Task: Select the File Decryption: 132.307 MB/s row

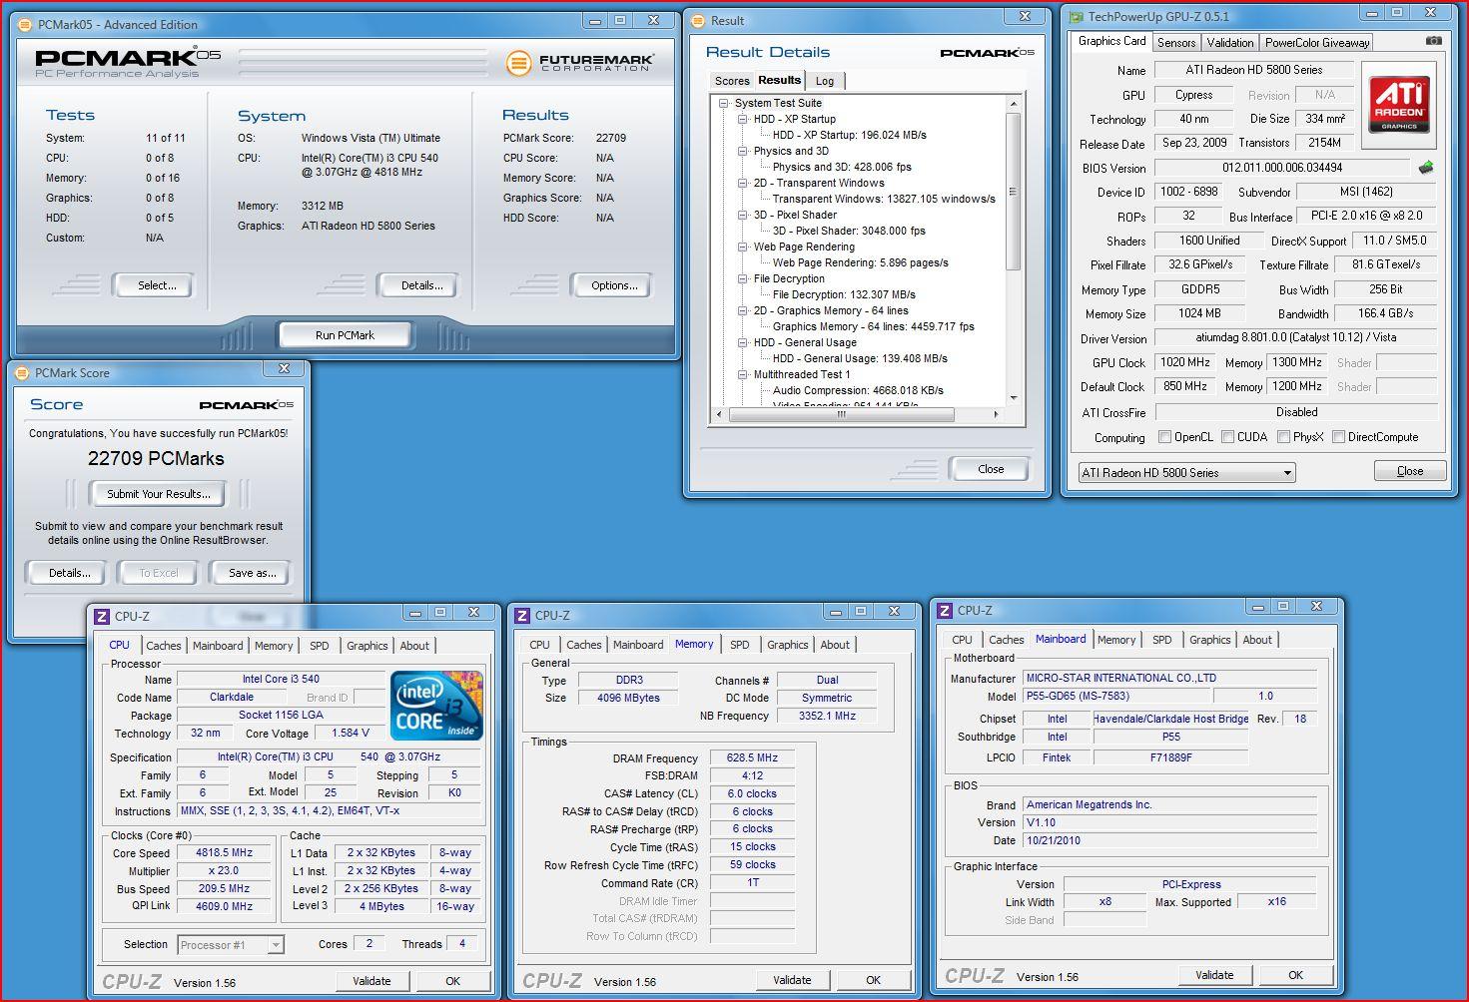Action: pyautogui.click(x=844, y=294)
